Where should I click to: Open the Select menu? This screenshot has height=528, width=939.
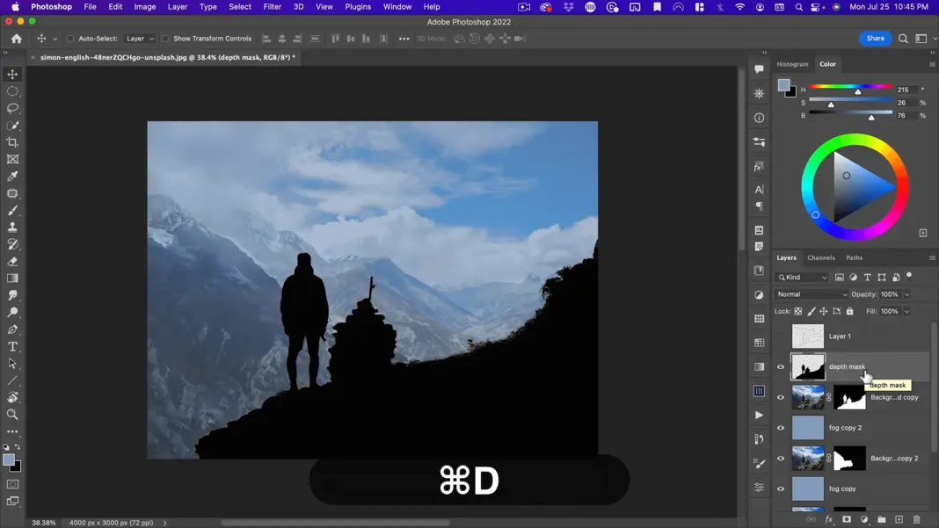[x=239, y=6]
